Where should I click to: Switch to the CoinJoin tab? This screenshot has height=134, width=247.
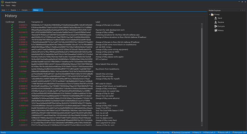[24, 10]
